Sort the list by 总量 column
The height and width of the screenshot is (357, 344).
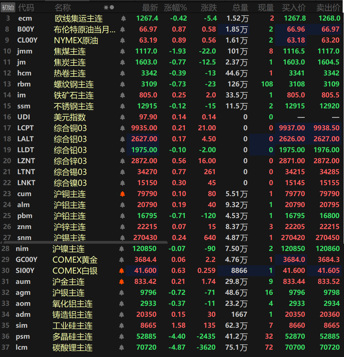coord(240,7)
